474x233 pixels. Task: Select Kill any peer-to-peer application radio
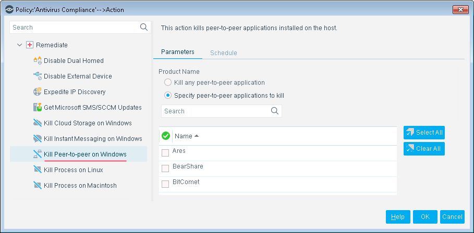(x=168, y=82)
